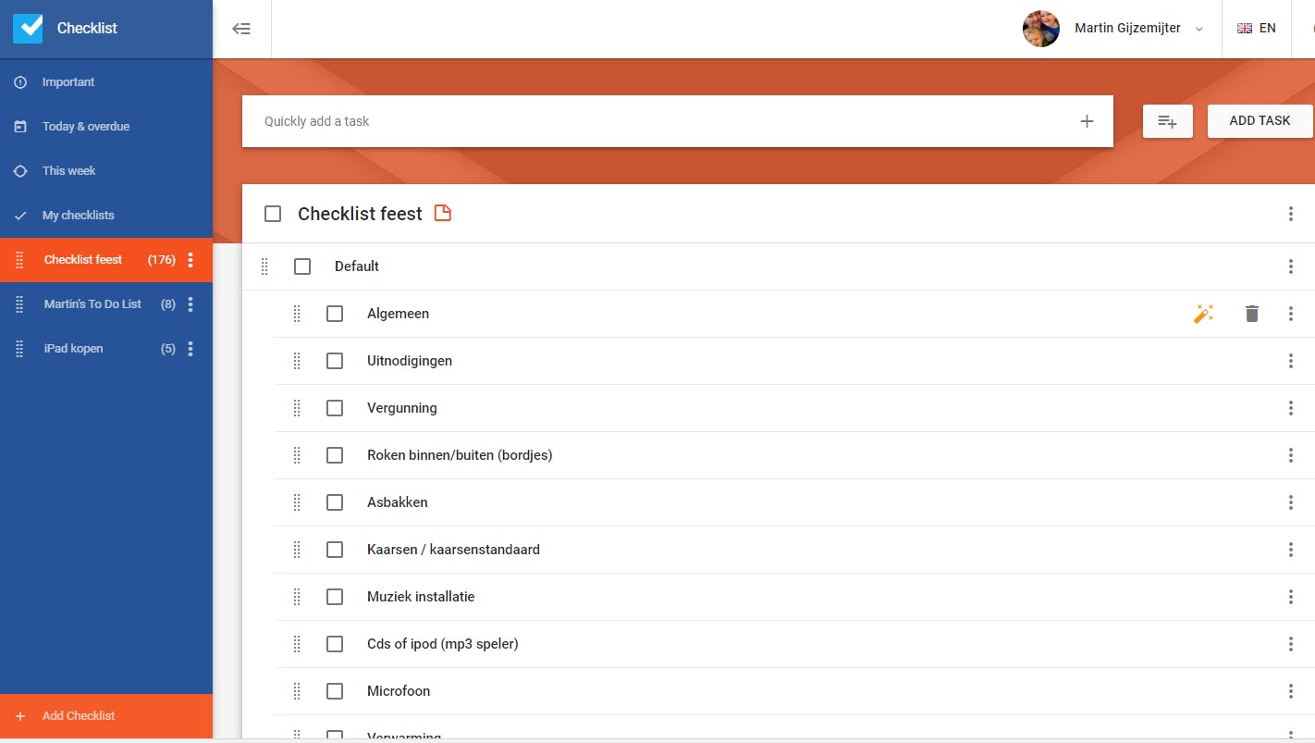Click Martin Gijzemijter's profile avatar
The height and width of the screenshot is (743, 1315).
1041,29
